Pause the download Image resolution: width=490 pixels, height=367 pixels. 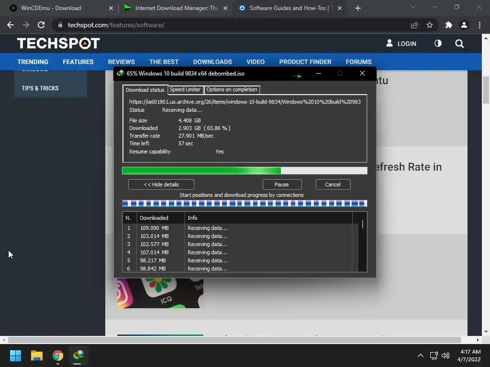tap(282, 184)
